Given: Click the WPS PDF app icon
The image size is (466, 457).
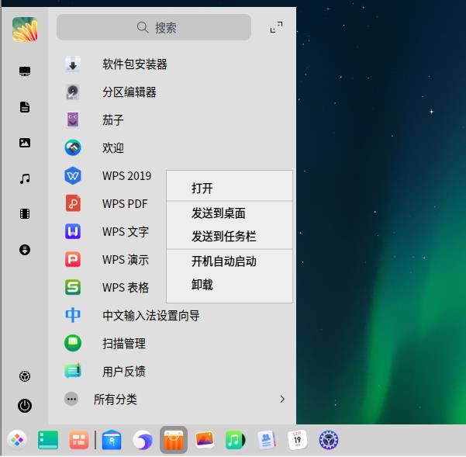Looking at the screenshot, I should tap(72, 204).
